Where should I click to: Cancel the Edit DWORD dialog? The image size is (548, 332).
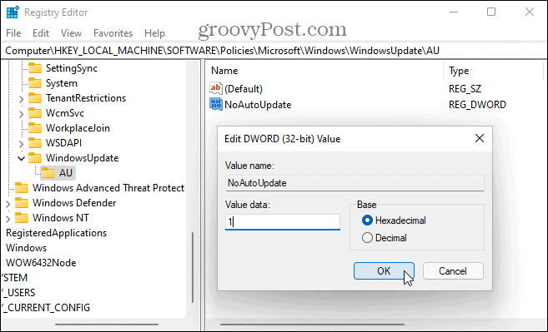point(453,271)
